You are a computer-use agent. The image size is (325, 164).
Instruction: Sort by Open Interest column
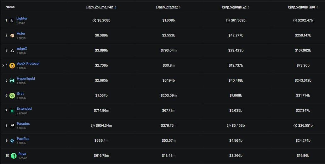(168, 7)
